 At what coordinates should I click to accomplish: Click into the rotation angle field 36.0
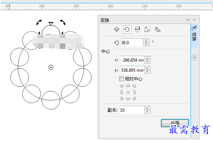tap(131, 43)
